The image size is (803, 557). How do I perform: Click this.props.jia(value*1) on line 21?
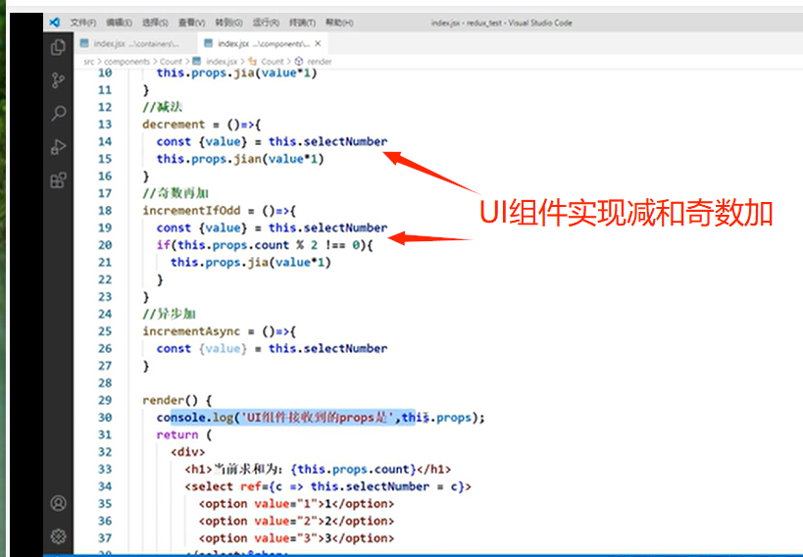click(251, 263)
